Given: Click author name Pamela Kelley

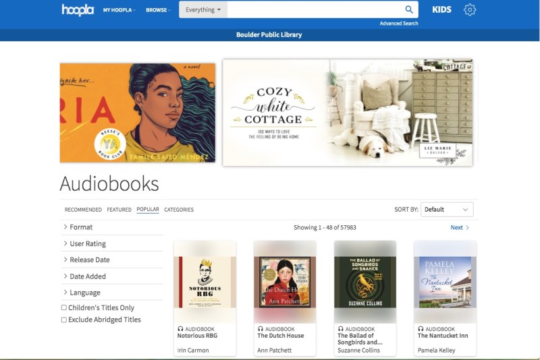Looking at the screenshot, I should [x=436, y=350].
